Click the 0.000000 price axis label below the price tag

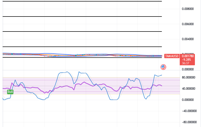[x=188, y=69]
